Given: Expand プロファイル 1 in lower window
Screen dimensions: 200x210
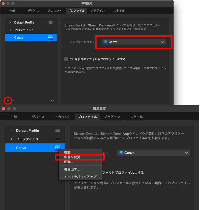Looking at the screenshot, I should pyautogui.click(x=11, y=139).
